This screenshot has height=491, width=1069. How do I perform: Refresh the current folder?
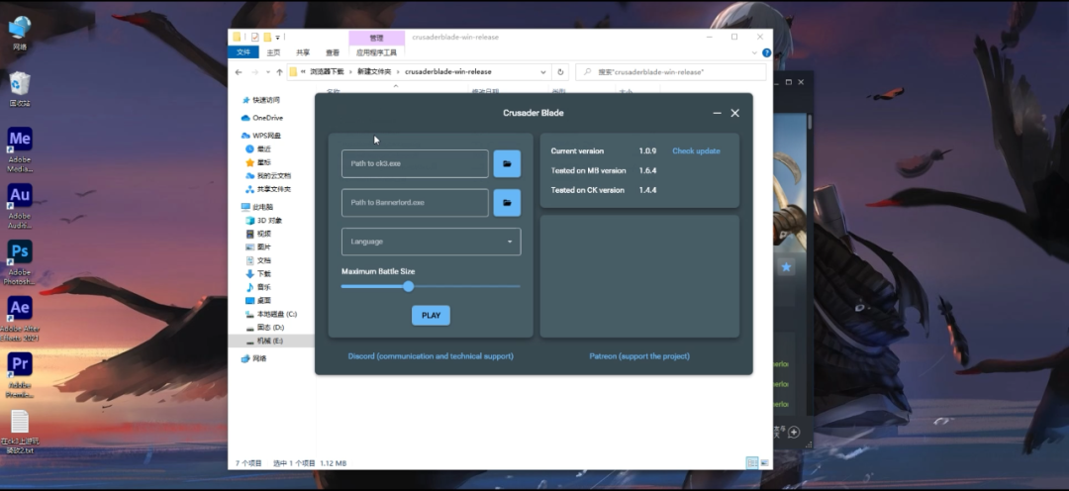560,71
